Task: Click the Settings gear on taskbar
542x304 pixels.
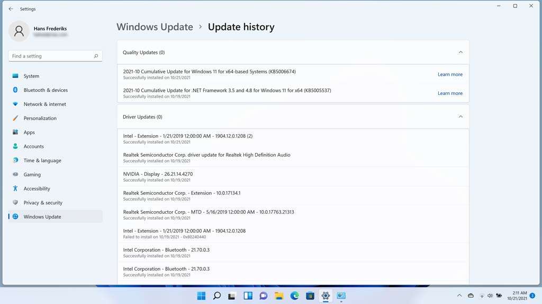Action: 326,296
